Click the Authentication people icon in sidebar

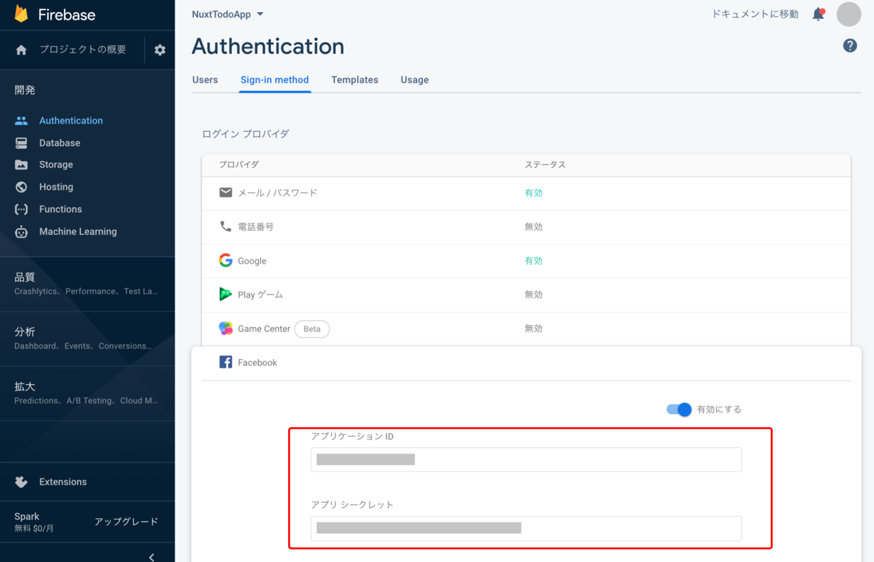pyautogui.click(x=21, y=121)
